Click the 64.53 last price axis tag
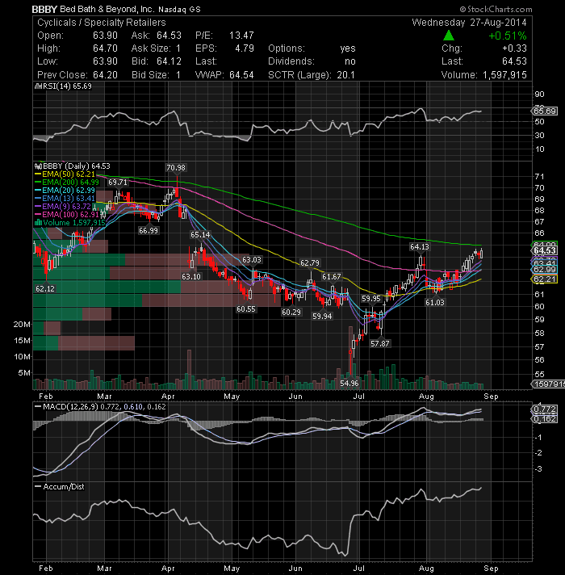The height and width of the screenshot is (575, 565). (545, 250)
